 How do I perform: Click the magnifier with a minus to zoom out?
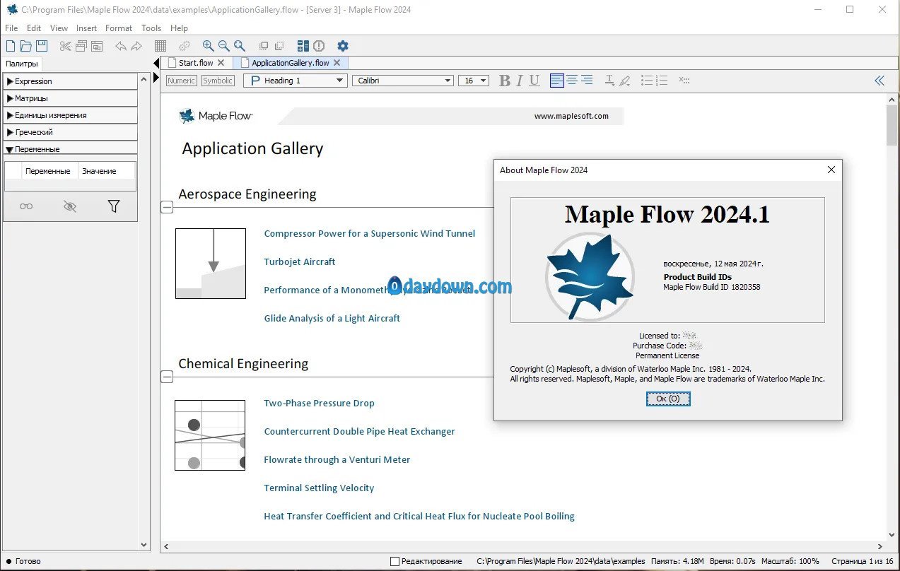pos(223,46)
